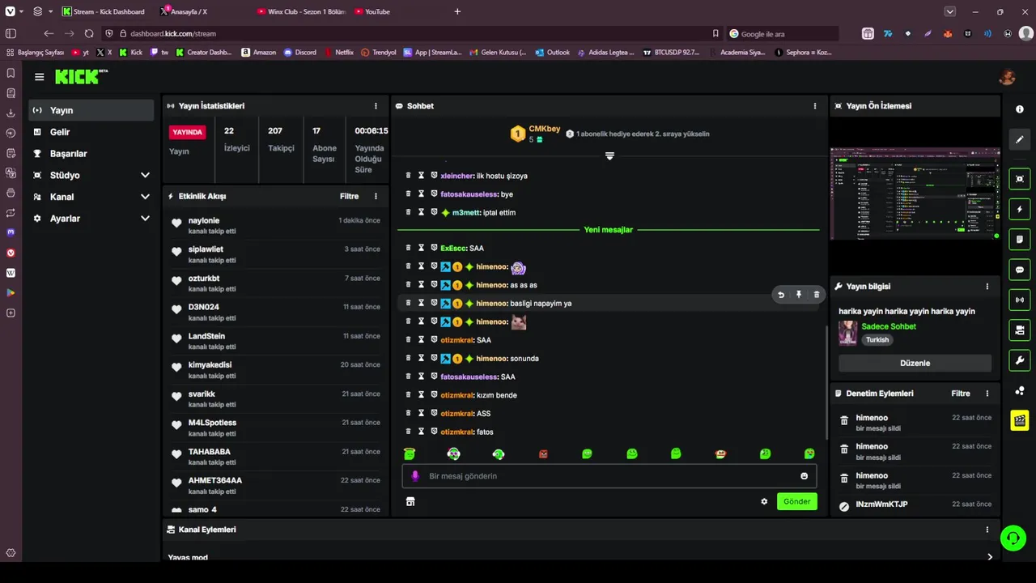Toggle the camera widget icon in right toolbar
This screenshot has height=583, width=1036.
(x=1020, y=330)
